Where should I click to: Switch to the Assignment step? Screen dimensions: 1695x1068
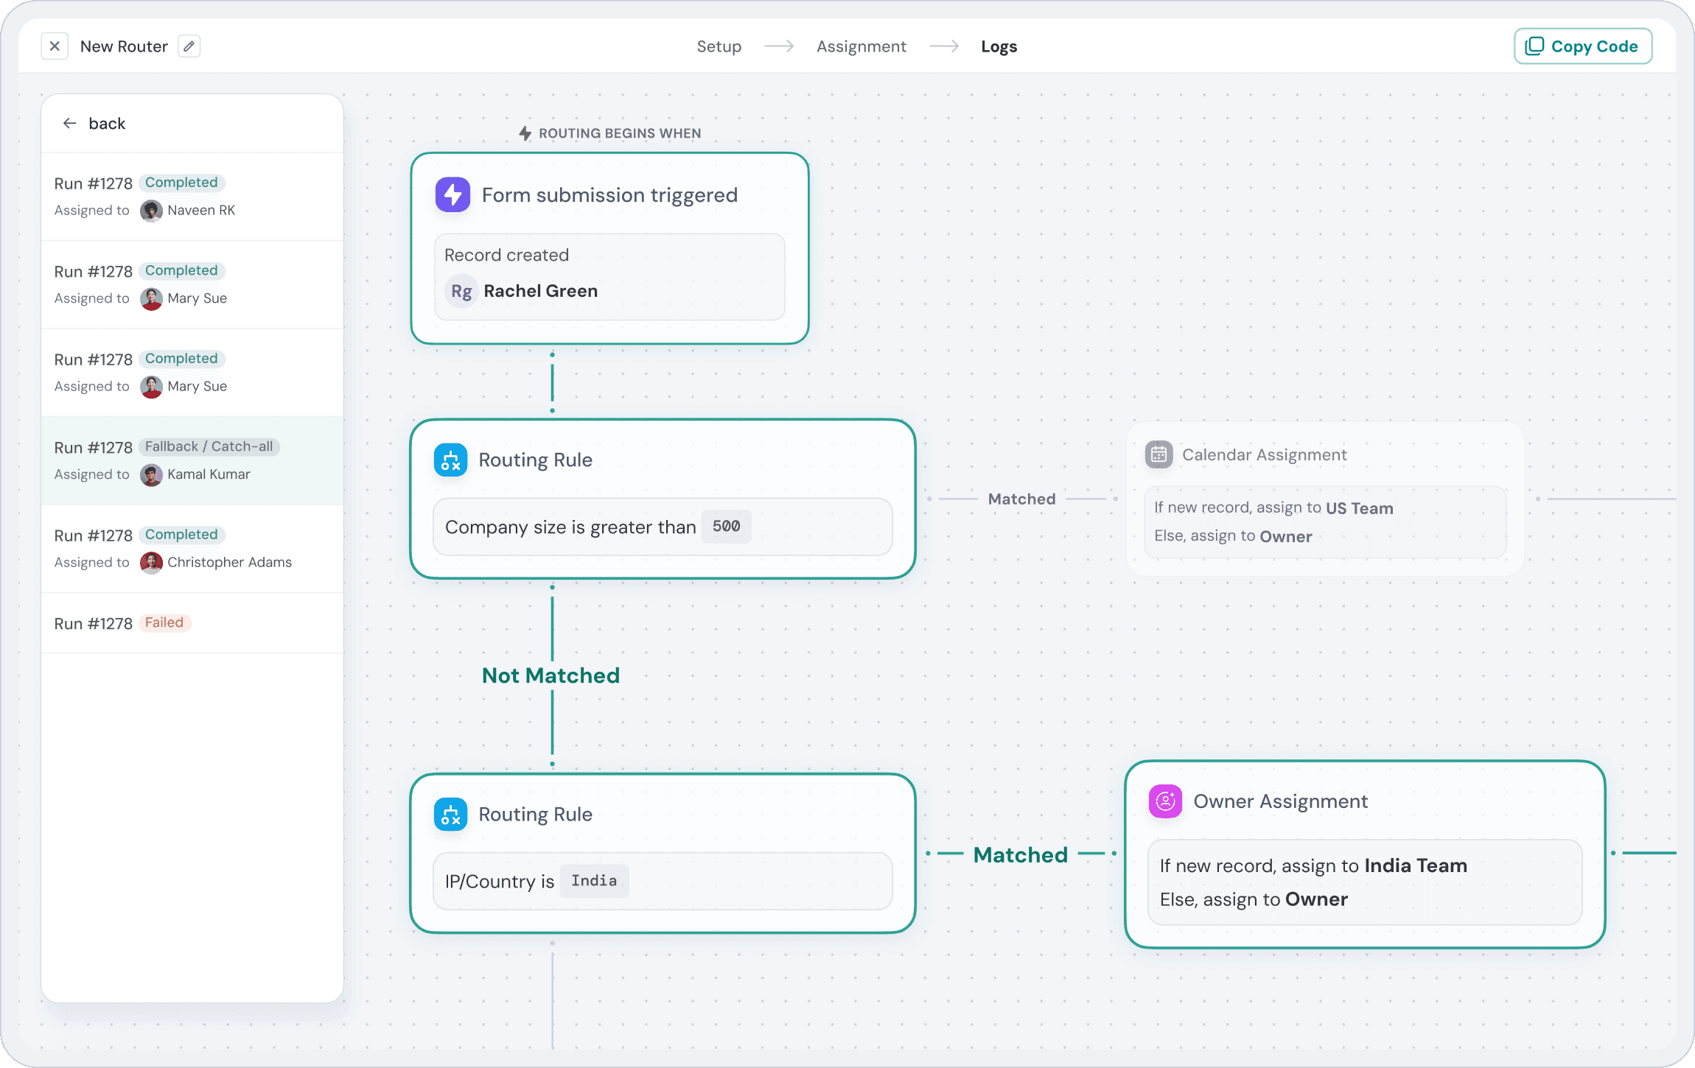tap(861, 46)
